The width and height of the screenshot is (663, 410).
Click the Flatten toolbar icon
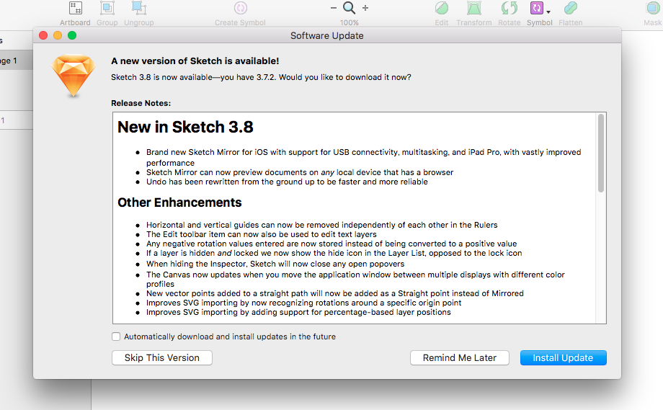coord(571,8)
